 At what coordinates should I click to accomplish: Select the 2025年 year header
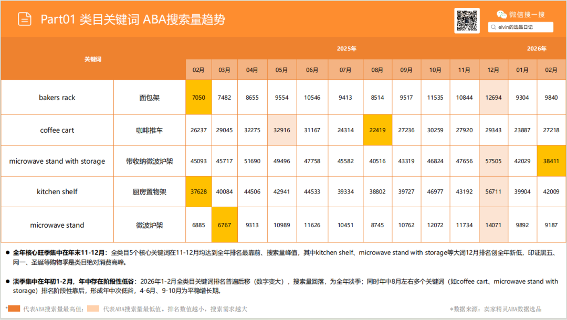(x=346, y=48)
